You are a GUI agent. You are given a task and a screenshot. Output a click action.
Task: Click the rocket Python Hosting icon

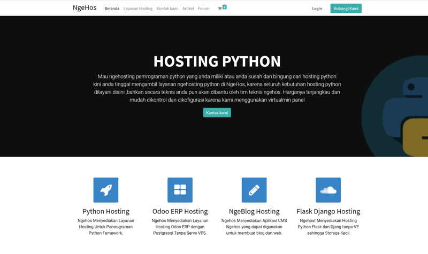(106, 190)
